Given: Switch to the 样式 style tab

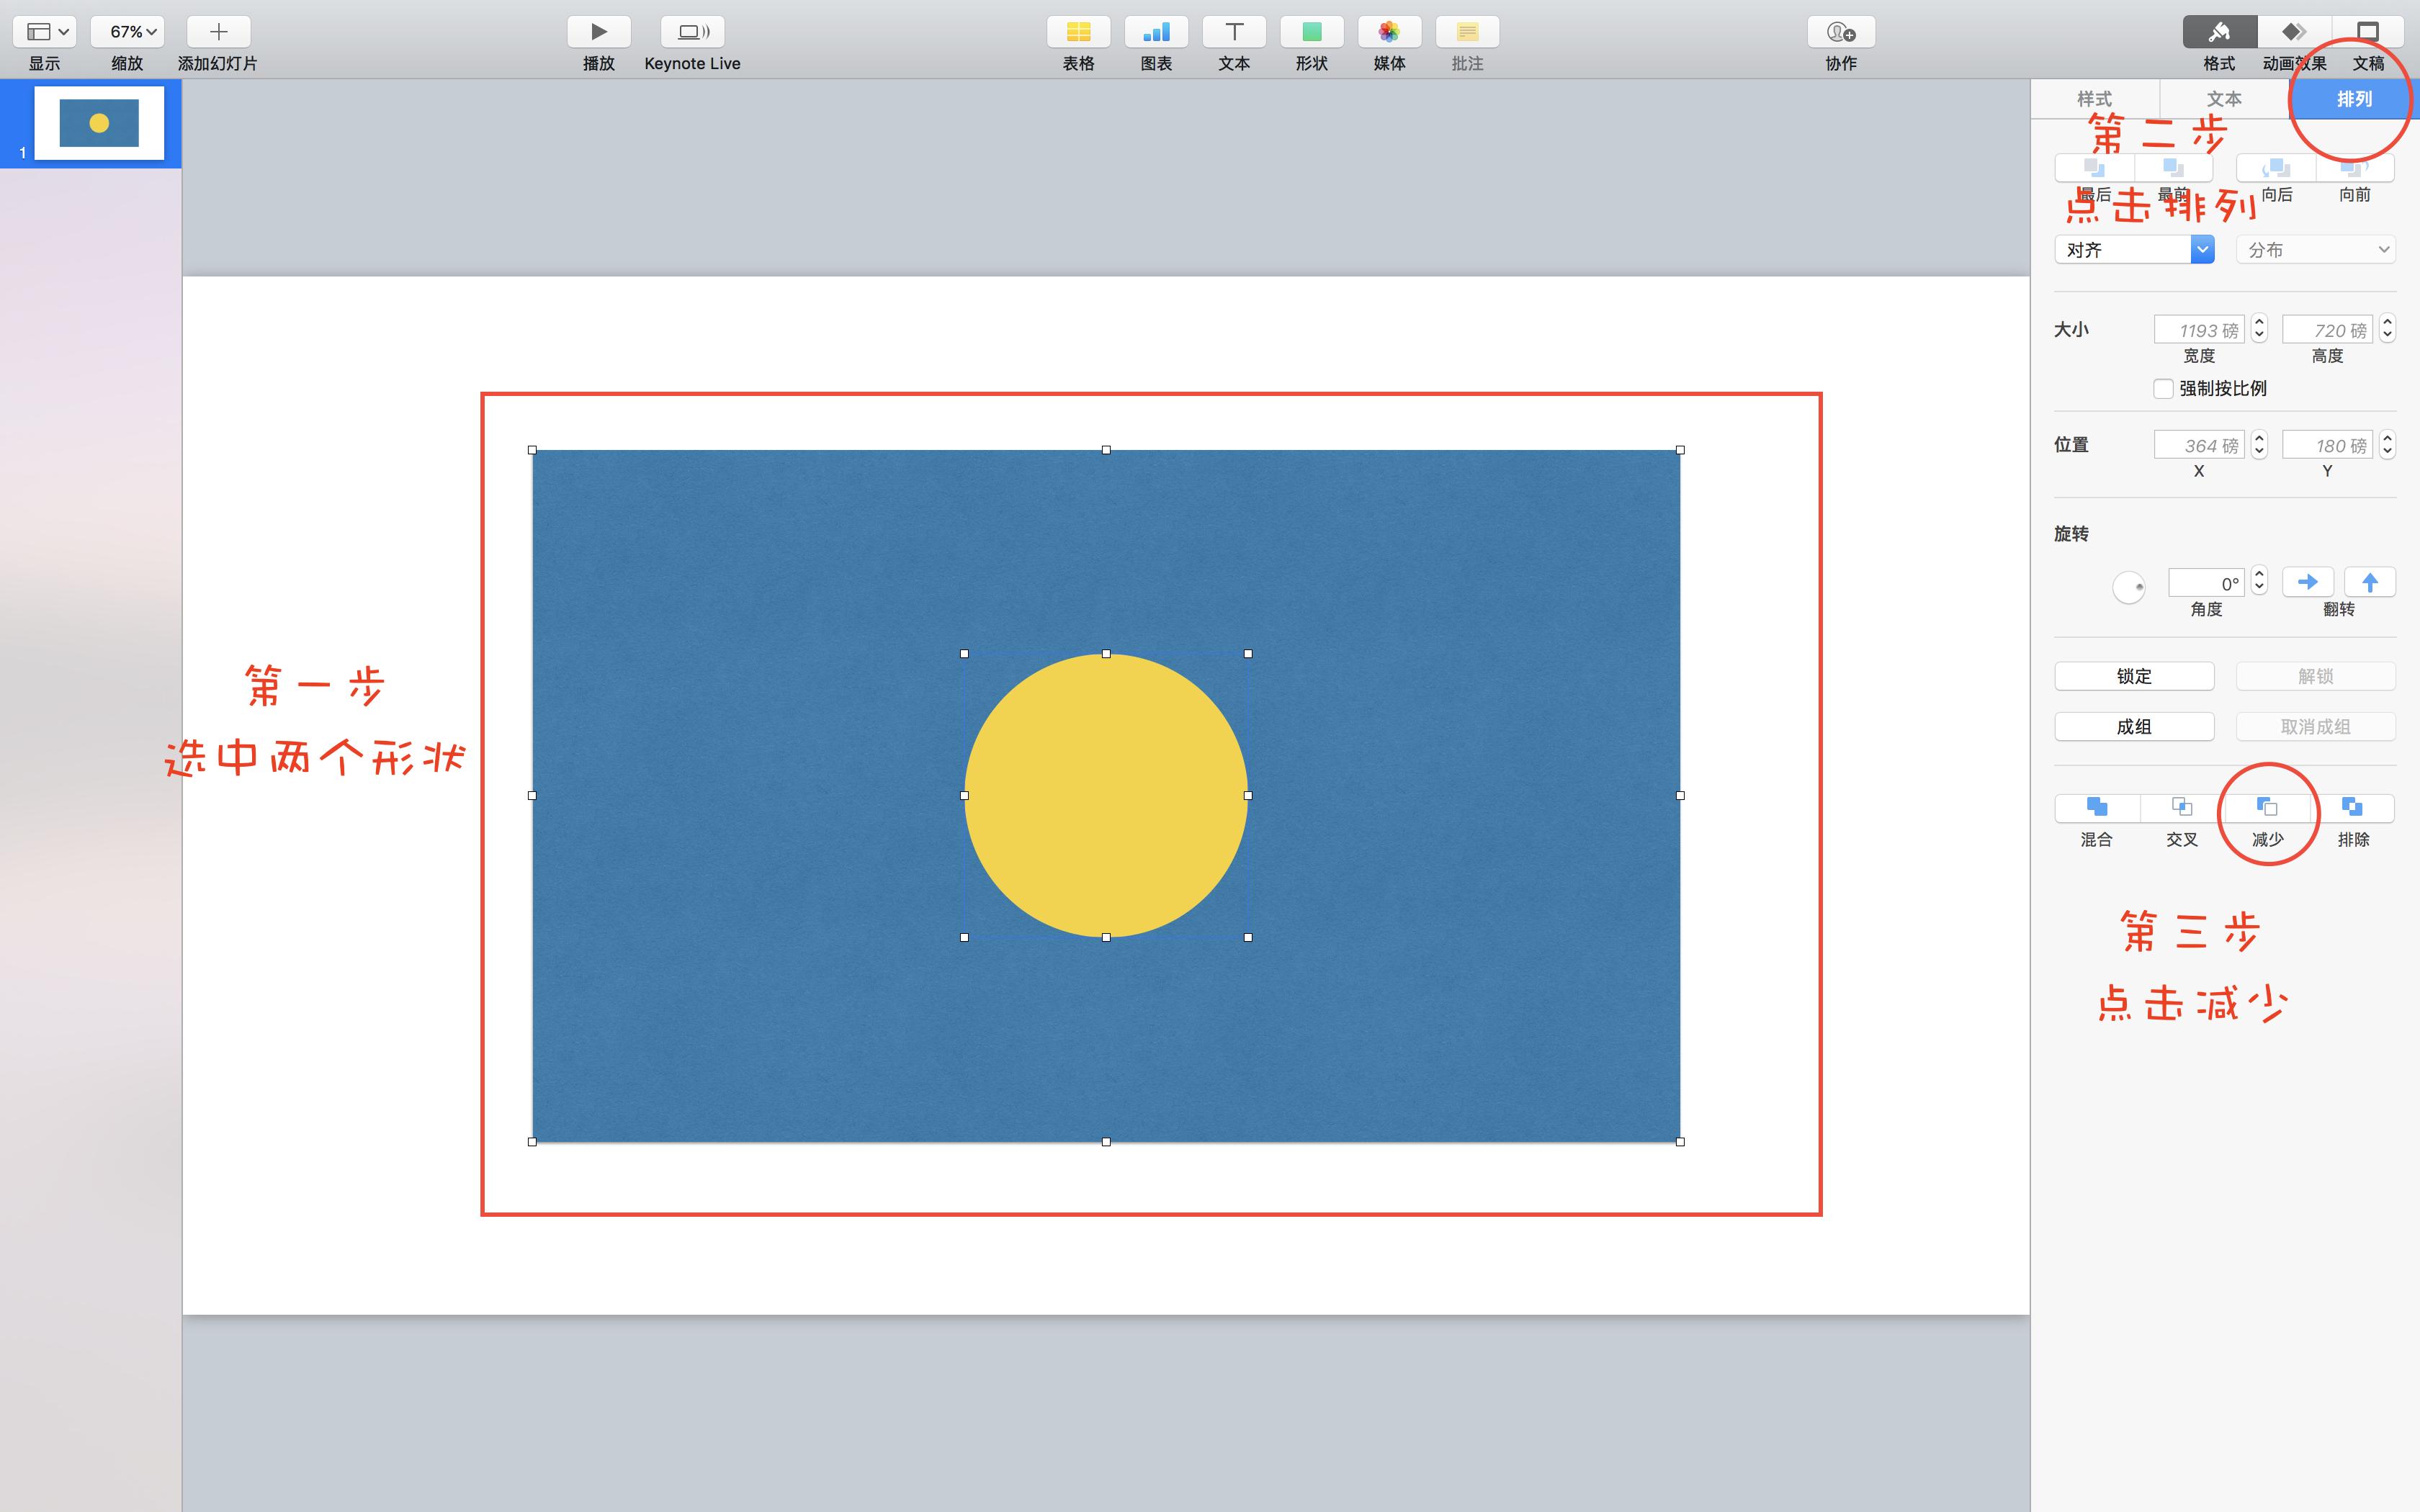Looking at the screenshot, I should coord(2094,99).
